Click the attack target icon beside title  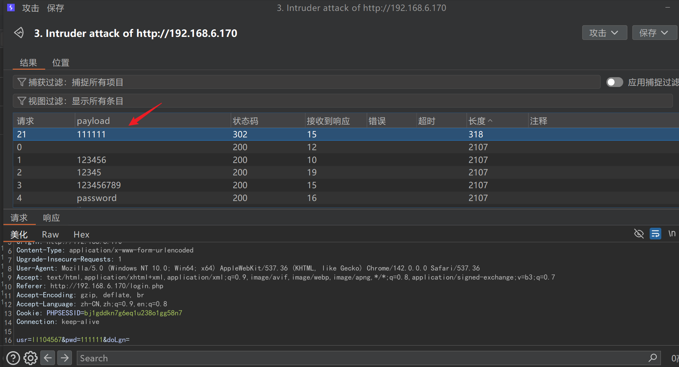19,33
